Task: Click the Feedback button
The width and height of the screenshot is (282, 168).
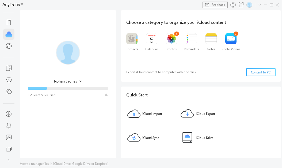Action: click(215, 5)
